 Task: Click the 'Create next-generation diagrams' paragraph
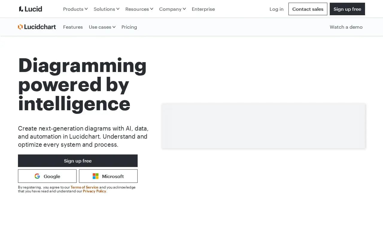pyautogui.click(x=83, y=137)
